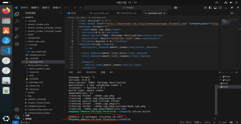Toggle the primary side bar
This screenshot has height=124, width=241.
pyautogui.click(x=210, y=8)
